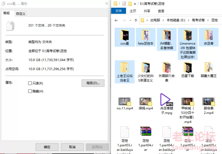Click the quick access properties checkmark icon
This screenshot has width=222, height=154.
click(124, 4)
